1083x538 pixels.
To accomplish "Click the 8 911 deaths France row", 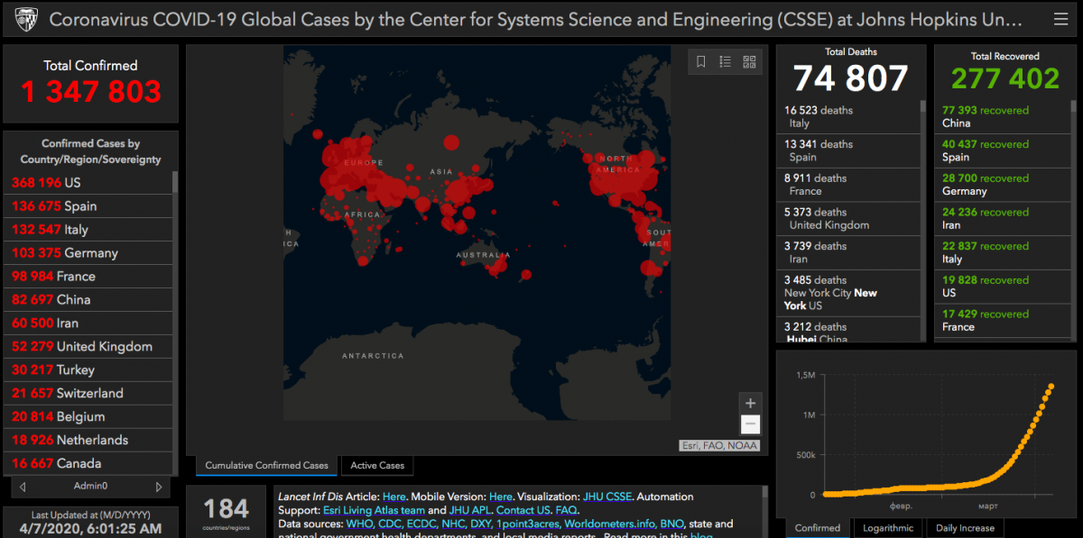I will [847, 185].
